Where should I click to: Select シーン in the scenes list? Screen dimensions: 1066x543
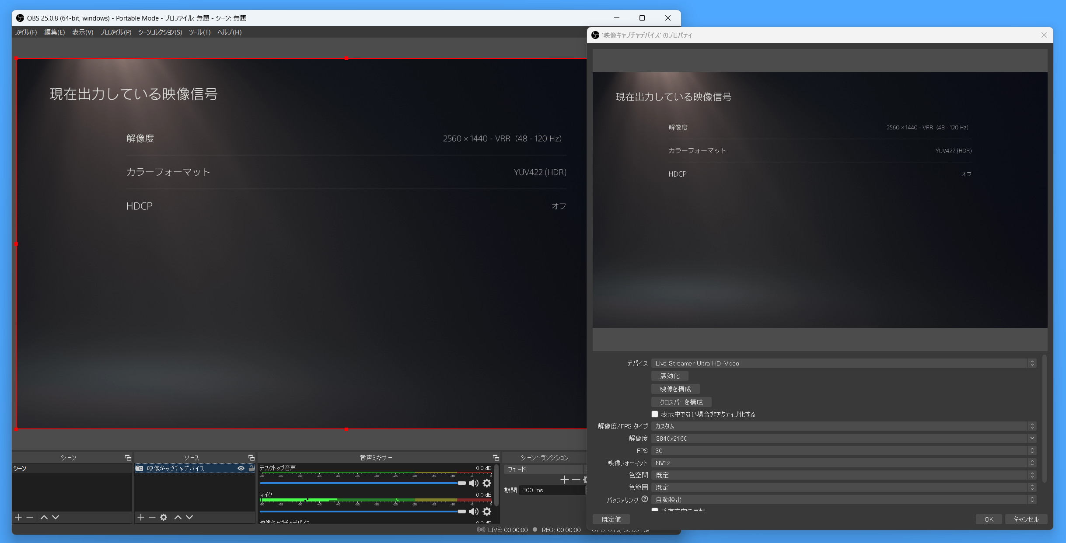click(72, 468)
